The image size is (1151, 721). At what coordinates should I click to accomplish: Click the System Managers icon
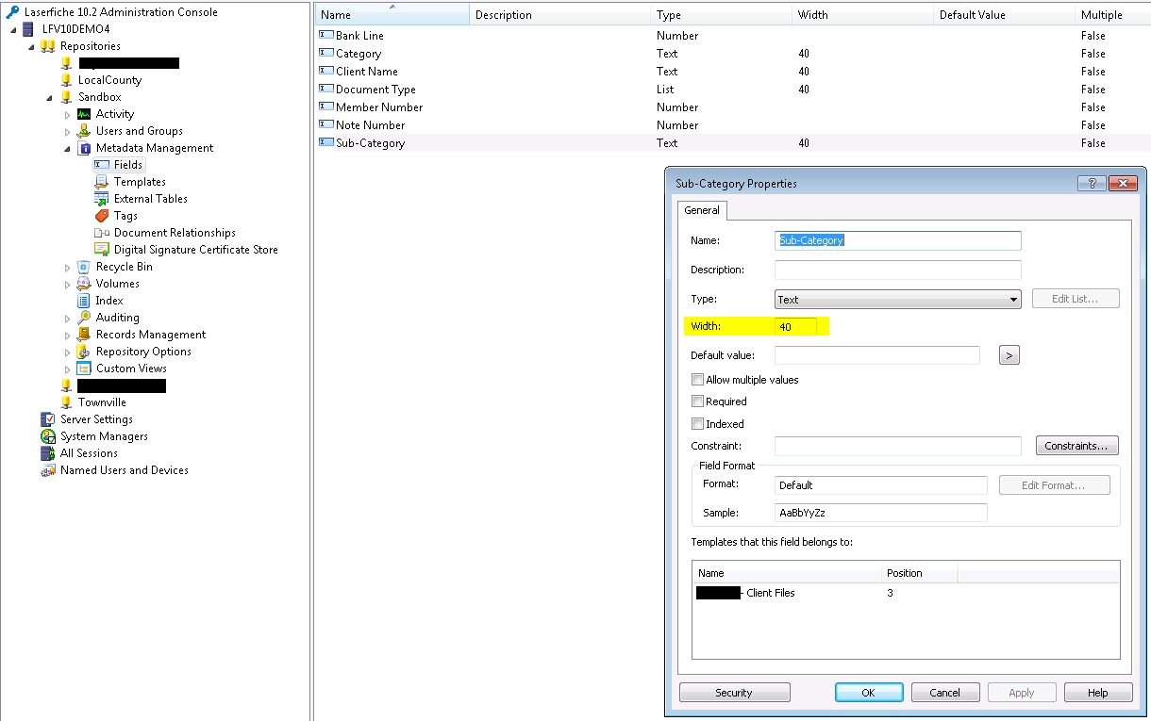coord(48,436)
